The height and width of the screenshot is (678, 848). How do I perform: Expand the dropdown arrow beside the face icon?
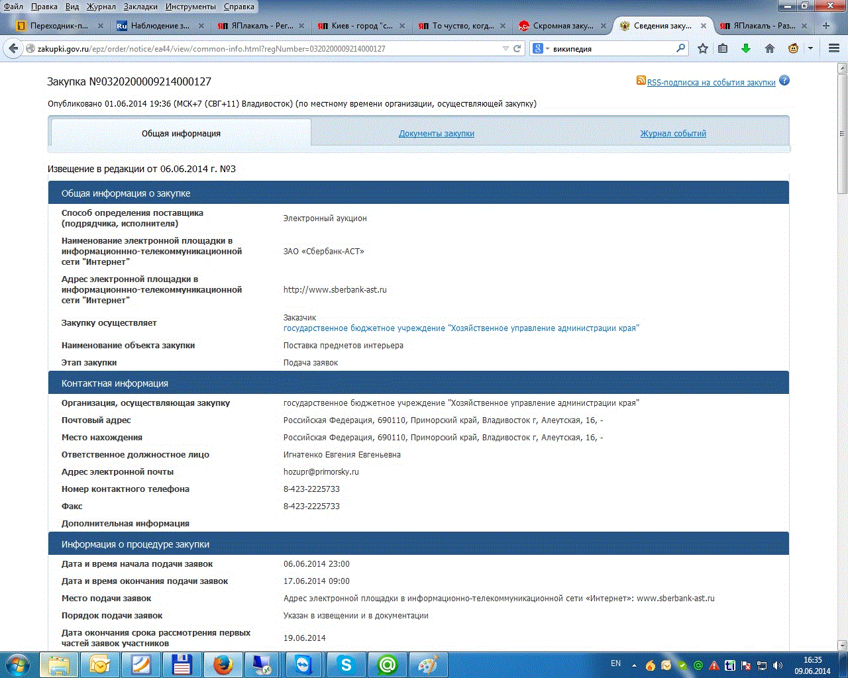(x=810, y=48)
